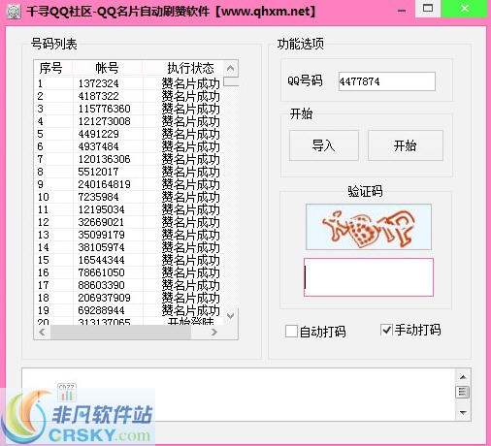Select account row 206937909

pos(129,298)
